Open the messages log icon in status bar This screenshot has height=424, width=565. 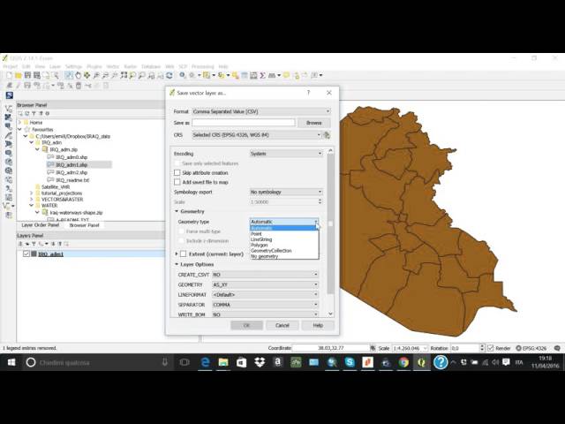point(557,348)
